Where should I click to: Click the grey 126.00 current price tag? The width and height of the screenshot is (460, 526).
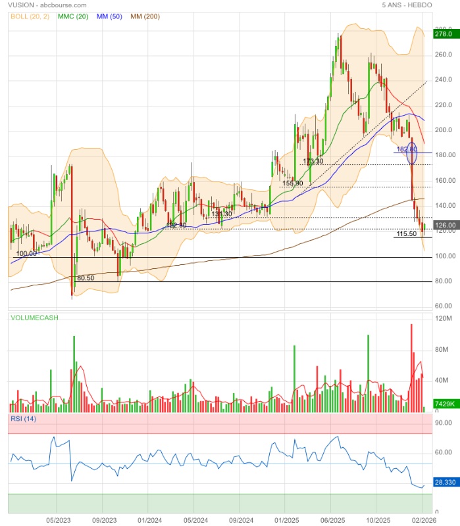point(446,225)
